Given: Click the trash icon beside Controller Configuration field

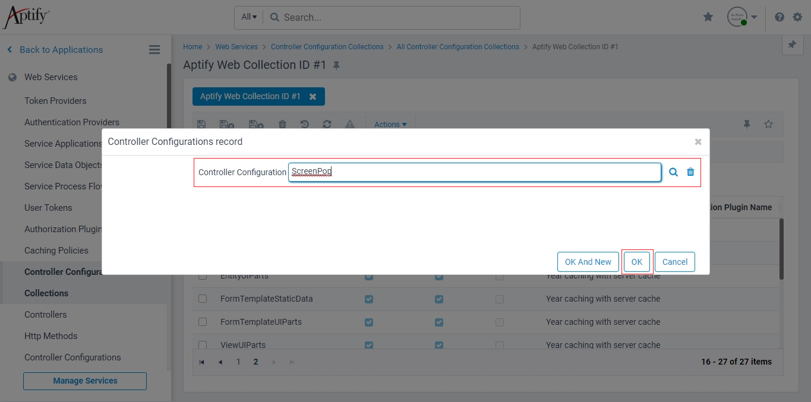Looking at the screenshot, I should pyautogui.click(x=690, y=172).
